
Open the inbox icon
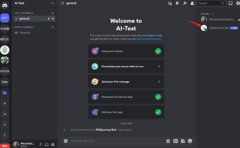click(x=230, y=3)
